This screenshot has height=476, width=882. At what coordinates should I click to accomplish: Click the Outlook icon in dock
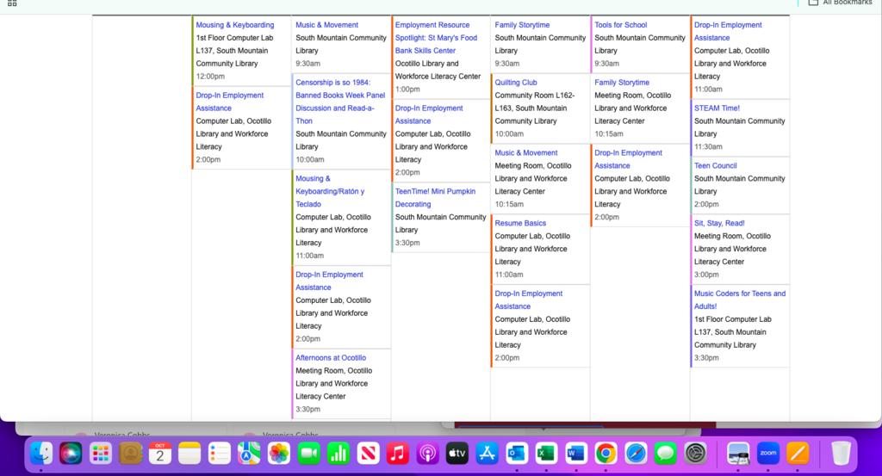[x=516, y=453]
